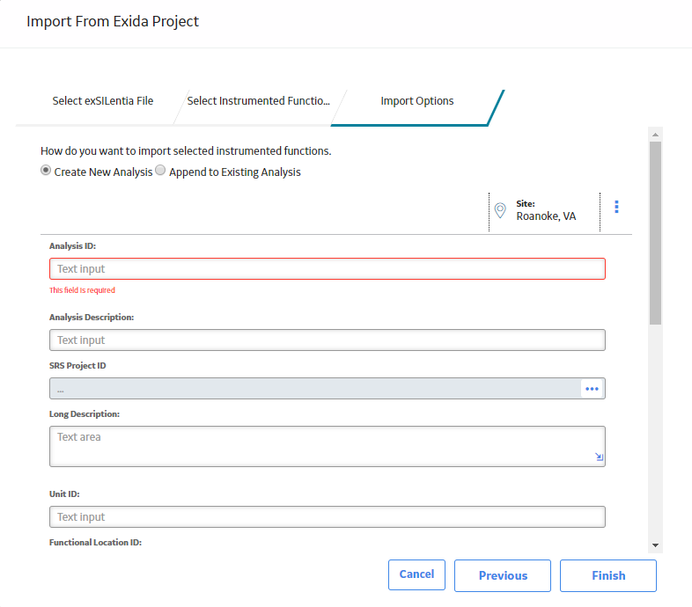Viewport: 692px width, 607px height.
Task: Click the Long Description expand arrow icon
Action: pyautogui.click(x=599, y=457)
